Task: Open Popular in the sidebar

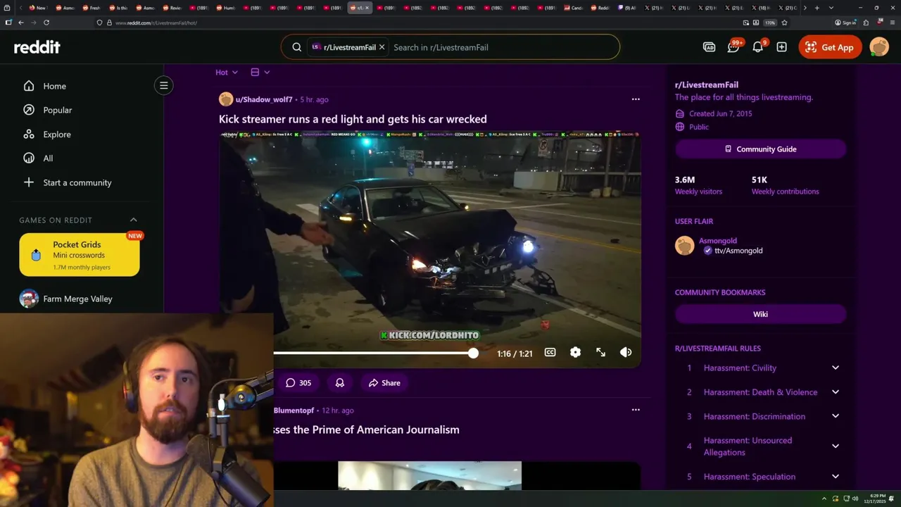Action: click(57, 110)
